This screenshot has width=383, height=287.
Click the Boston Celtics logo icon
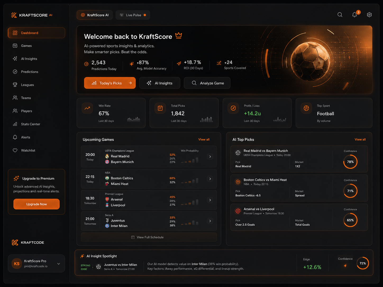tap(107, 178)
